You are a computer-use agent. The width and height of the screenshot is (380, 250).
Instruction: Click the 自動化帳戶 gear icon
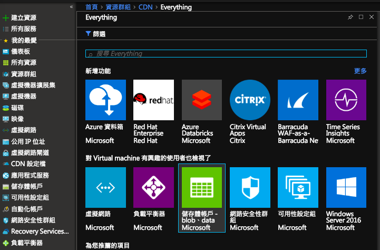click(6, 209)
